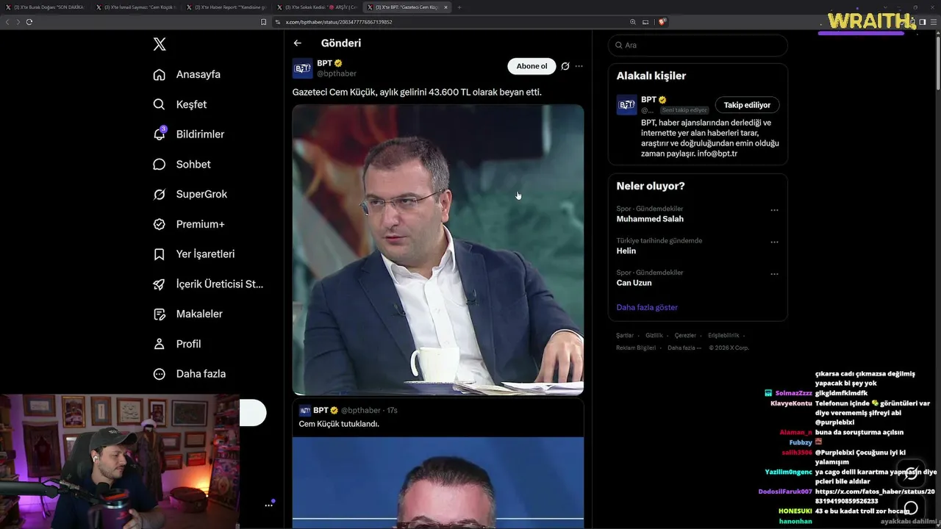Click the search magnifier icon in Ara

tap(619, 45)
